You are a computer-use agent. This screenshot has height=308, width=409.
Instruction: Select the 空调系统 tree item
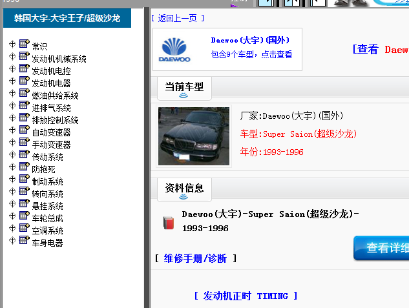(x=47, y=231)
